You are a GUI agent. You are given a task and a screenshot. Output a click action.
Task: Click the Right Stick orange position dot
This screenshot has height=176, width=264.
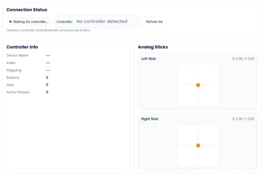tap(198, 145)
